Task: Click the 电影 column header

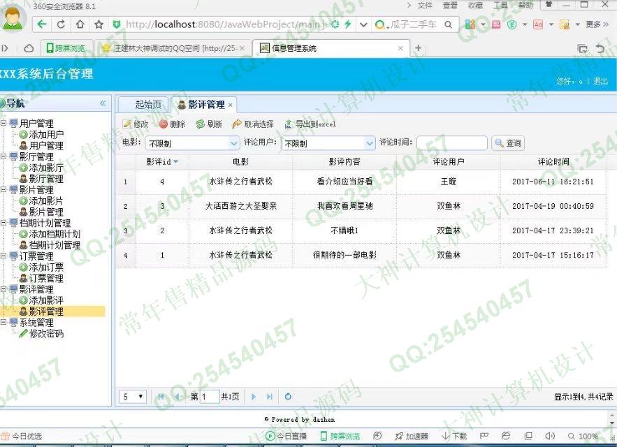Action: [241, 162]
